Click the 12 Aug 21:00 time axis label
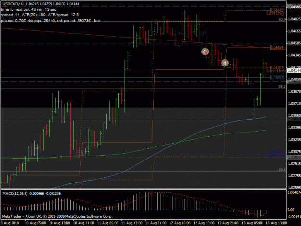The height and width of the screenshot is (226, 301). click(x=228, y=223)
